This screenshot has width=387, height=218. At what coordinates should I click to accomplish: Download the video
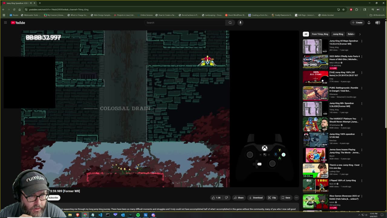[x=256, y=198]
